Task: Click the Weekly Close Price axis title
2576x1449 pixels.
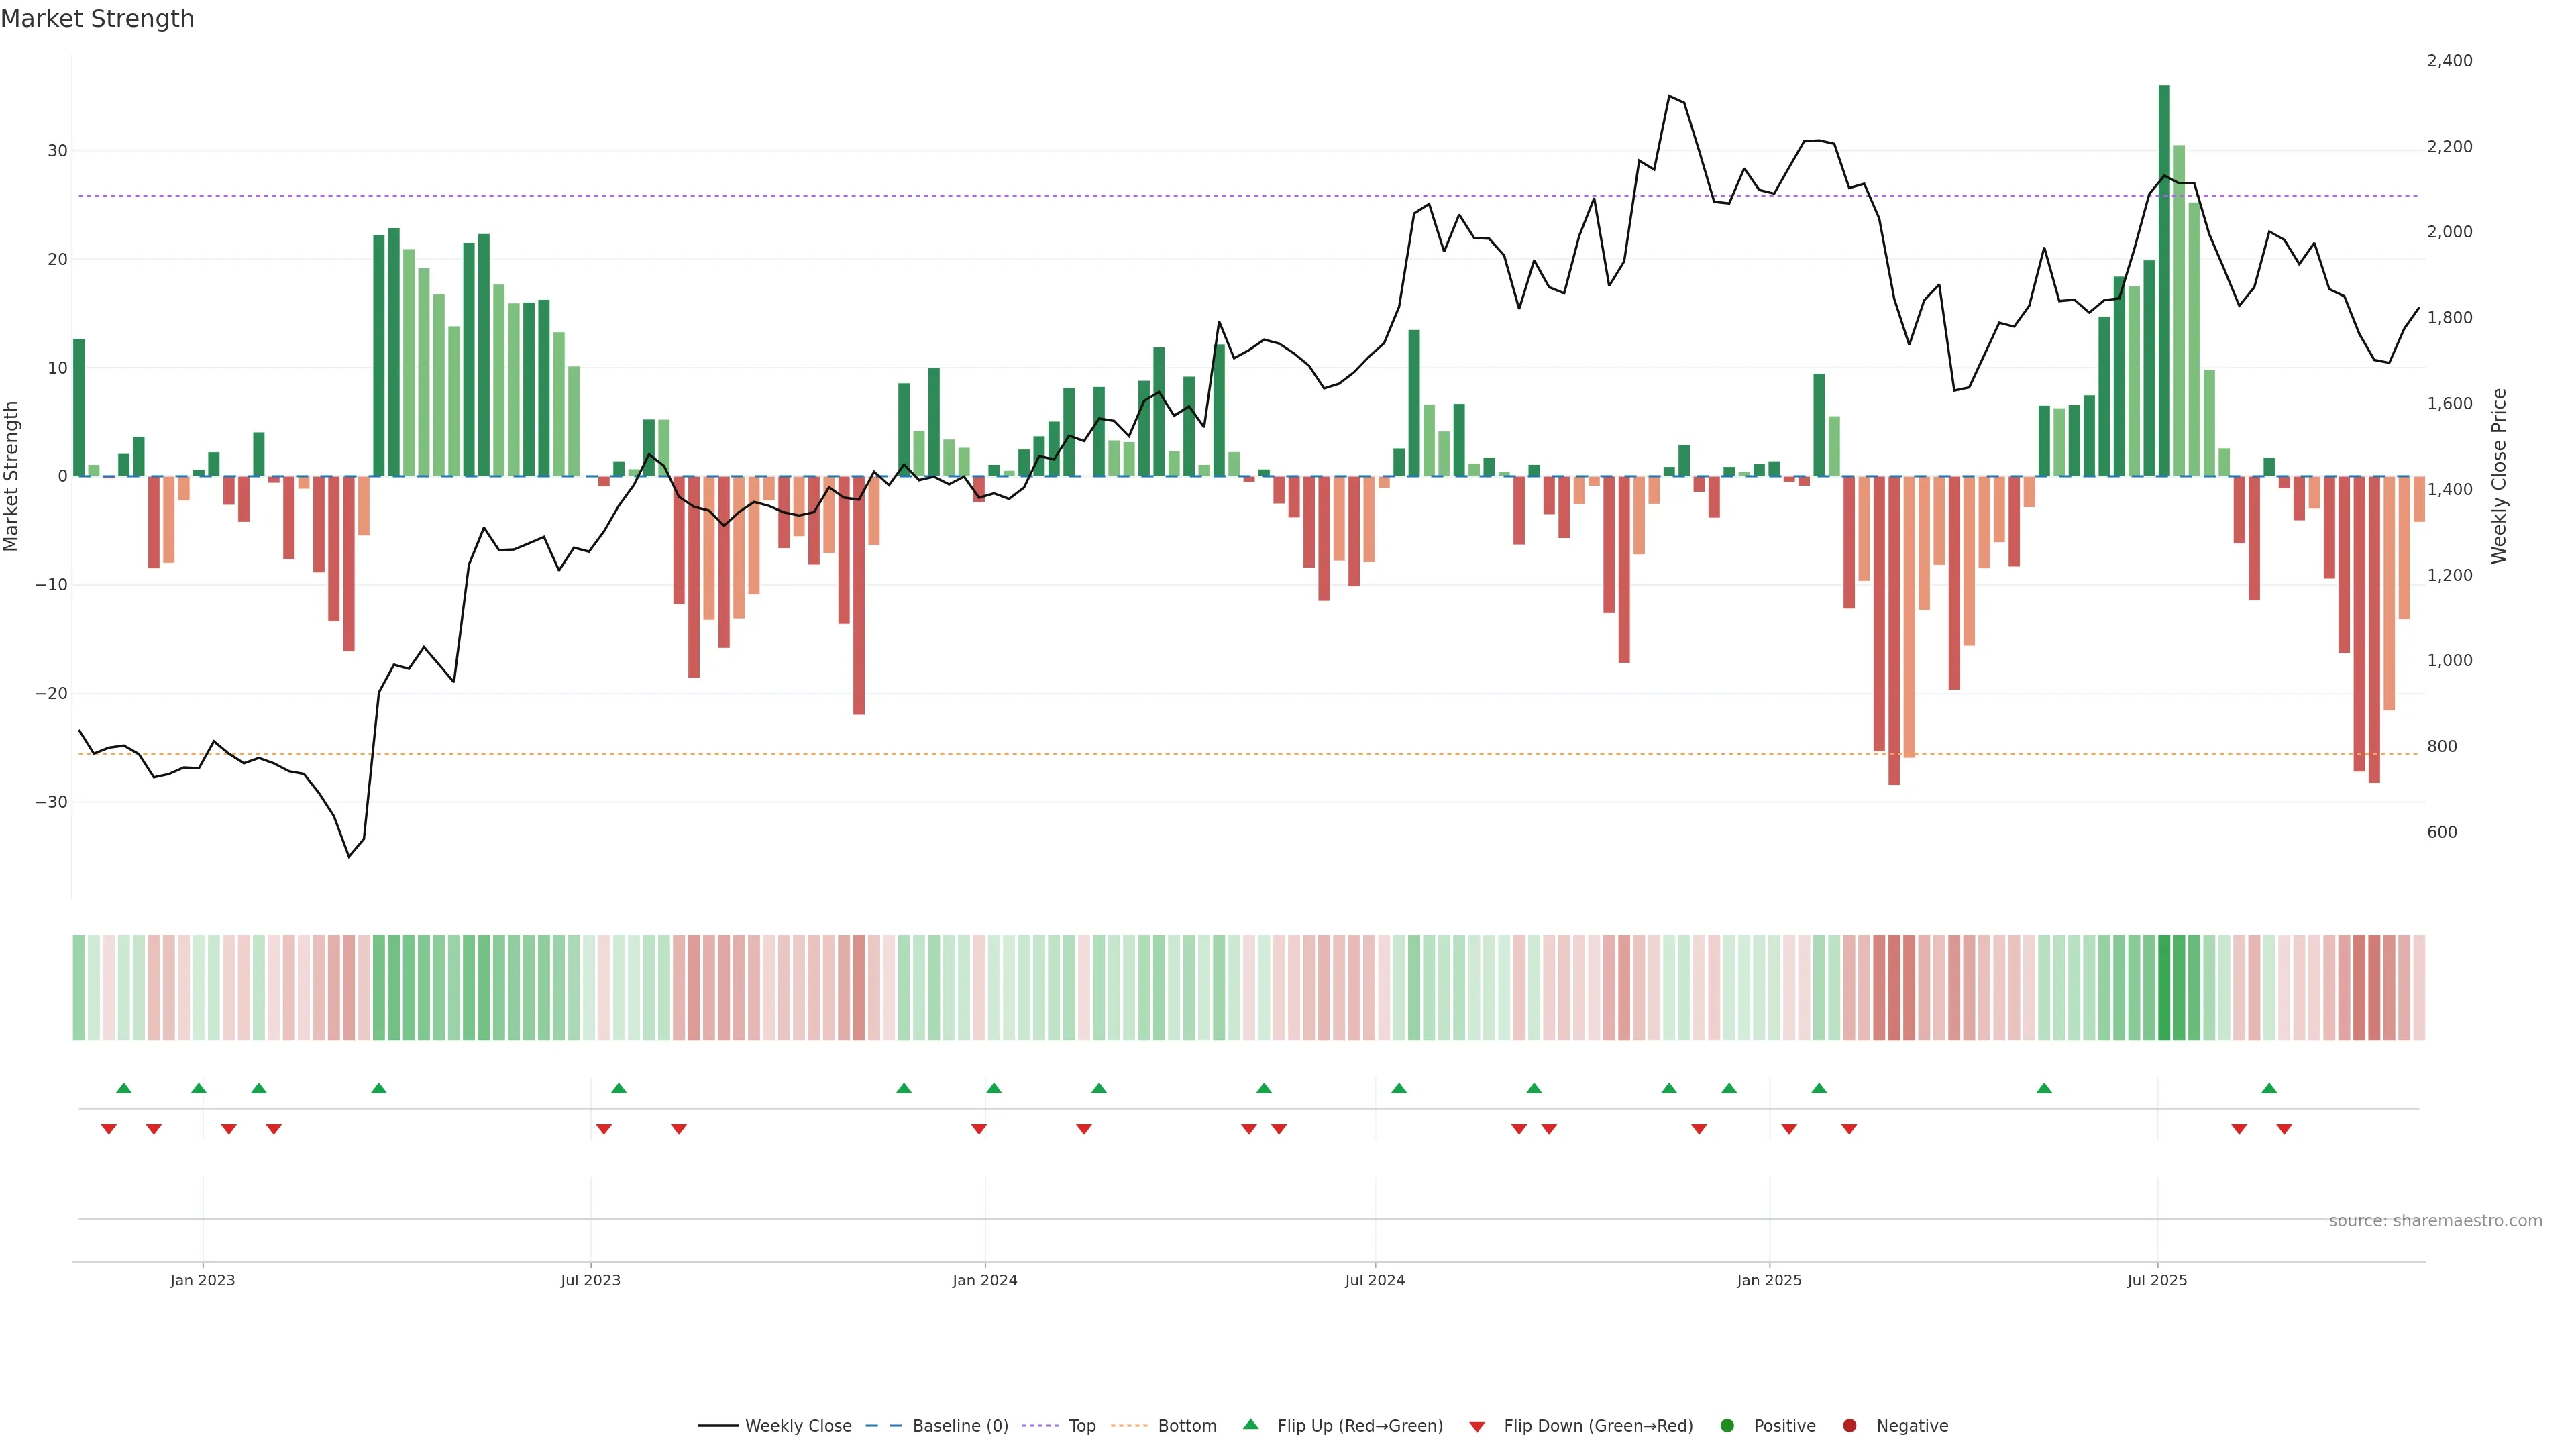Action: pos(2499,476)
